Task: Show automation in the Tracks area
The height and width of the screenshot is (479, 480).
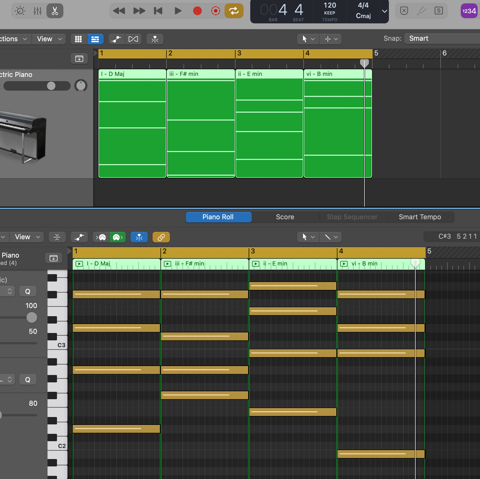Action: coord(116,39)
